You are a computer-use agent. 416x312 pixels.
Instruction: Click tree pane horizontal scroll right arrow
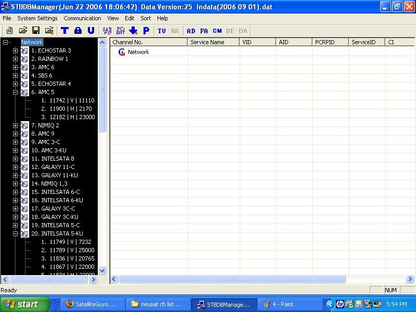(93, 279)
